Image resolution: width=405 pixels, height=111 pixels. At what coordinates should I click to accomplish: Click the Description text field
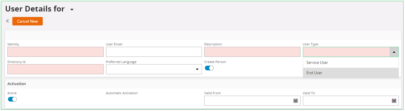252,52
